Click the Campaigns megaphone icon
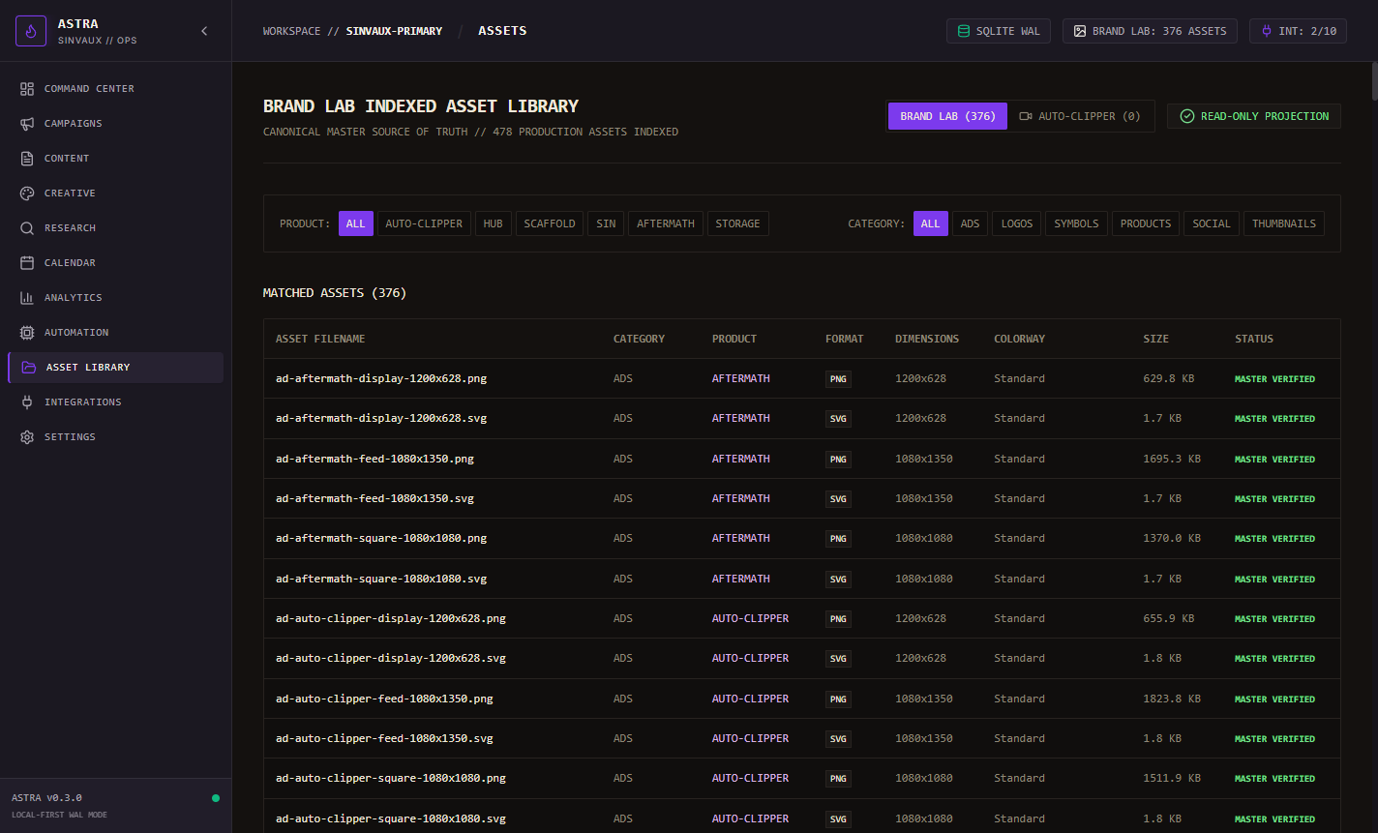Image resolution: width=1378 pixels, height=833 pixels. pos(27,124)
